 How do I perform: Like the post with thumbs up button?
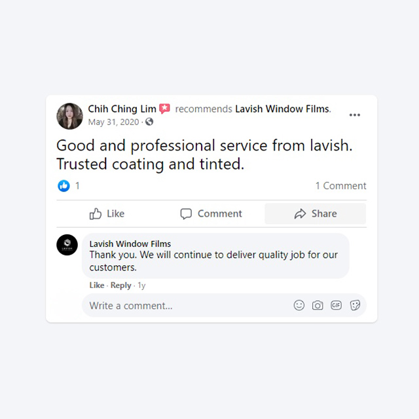(107, 214)
